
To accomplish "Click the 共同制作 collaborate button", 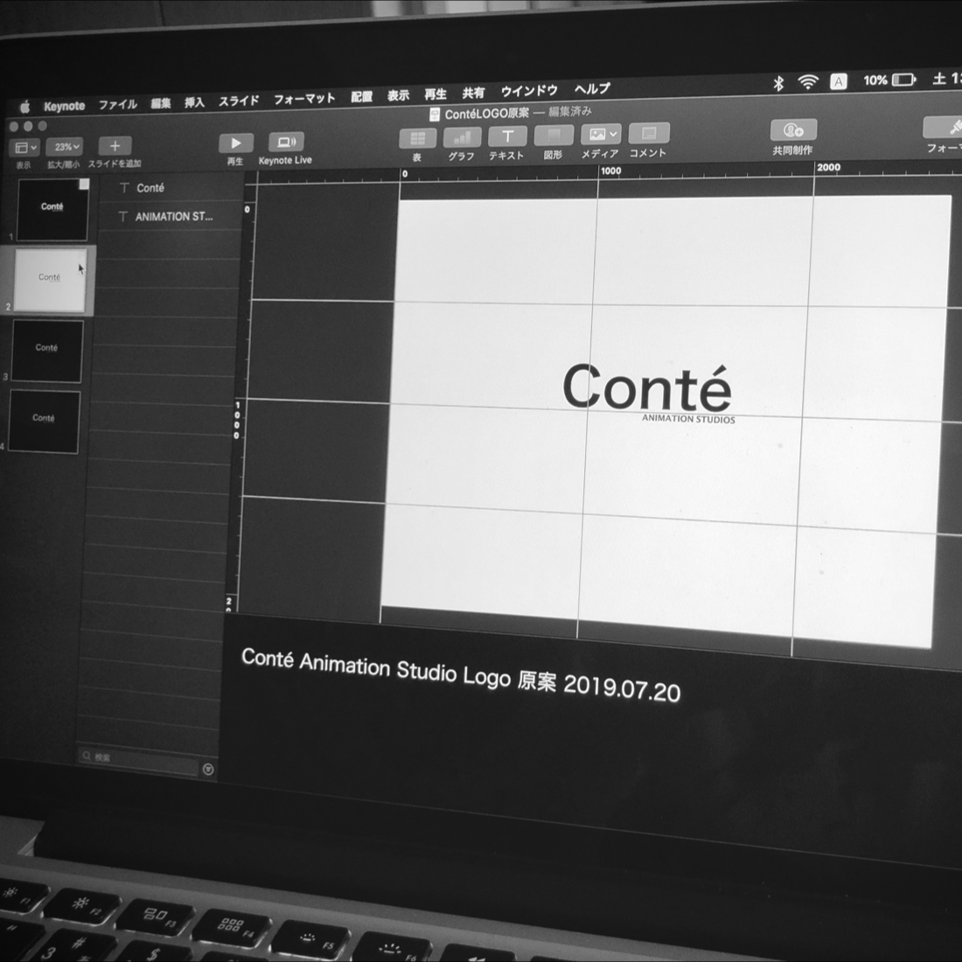I will [793, 129].
